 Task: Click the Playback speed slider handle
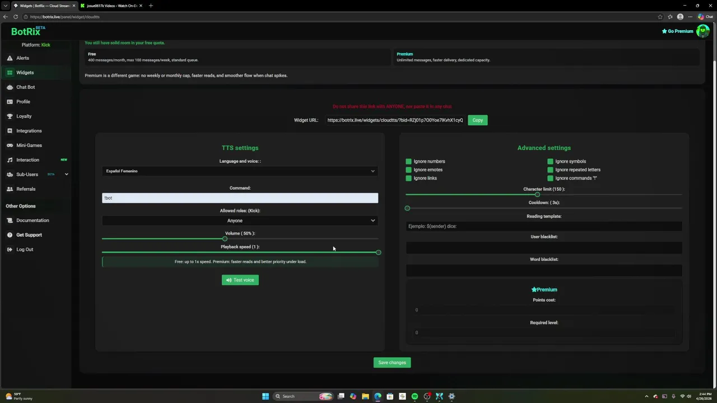pos(378,252)
